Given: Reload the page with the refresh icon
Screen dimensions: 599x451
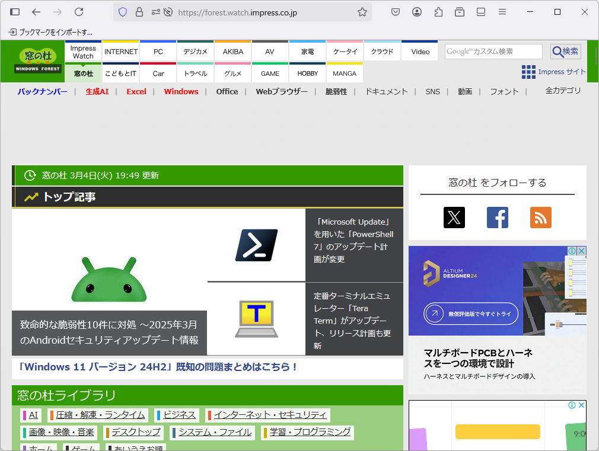Looking at the screenshot, I should coord(80,12).
